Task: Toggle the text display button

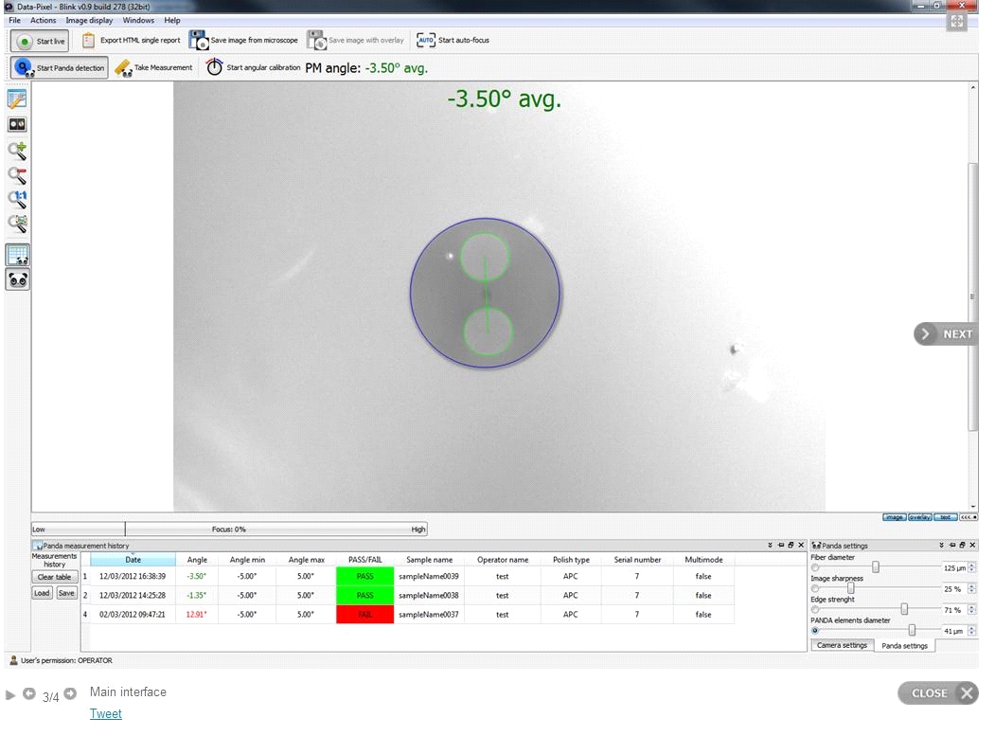Action: tap(945, 517)
